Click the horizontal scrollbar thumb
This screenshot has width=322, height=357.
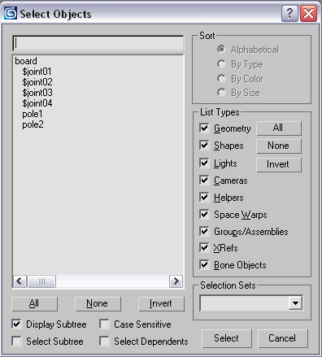pos(41,281)
